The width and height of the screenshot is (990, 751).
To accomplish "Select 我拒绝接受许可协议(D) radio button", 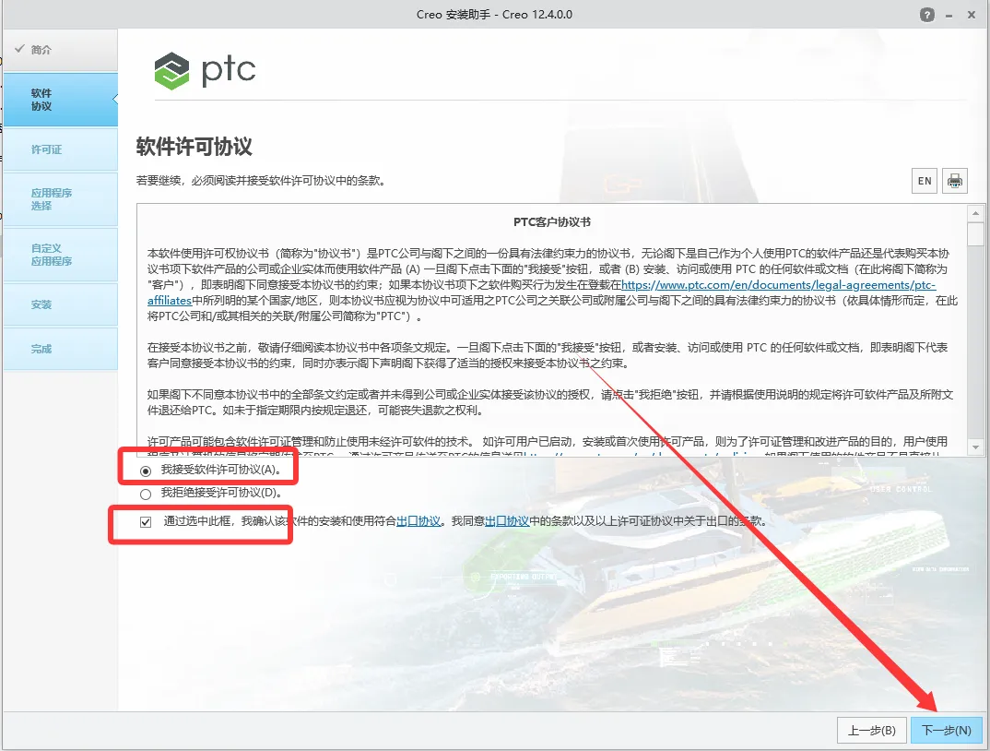I will click(146, 494).
